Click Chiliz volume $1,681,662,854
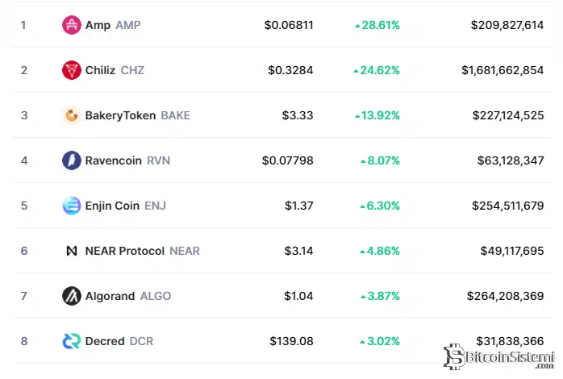Screen dimensions: 563x379 coord(503,70)
